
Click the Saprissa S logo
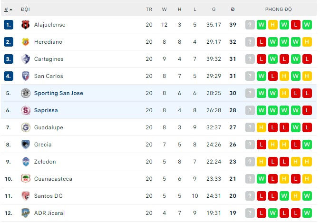click(x=26, y=110)
